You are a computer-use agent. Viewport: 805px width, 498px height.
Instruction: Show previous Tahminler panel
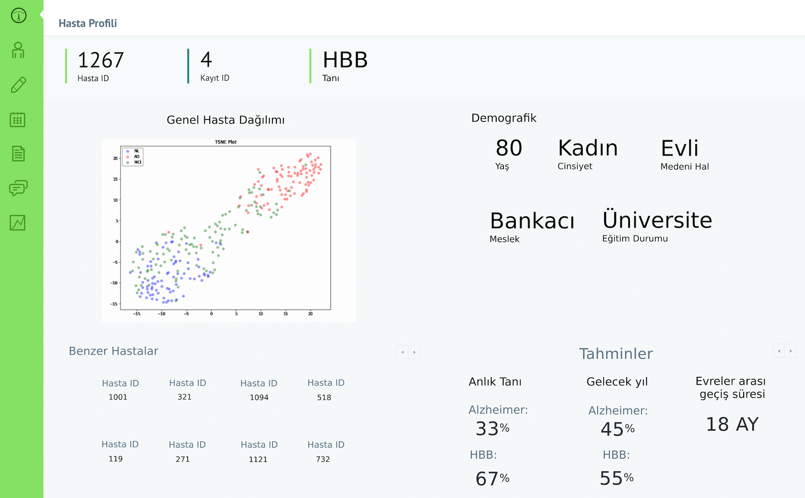coord(778,351)
